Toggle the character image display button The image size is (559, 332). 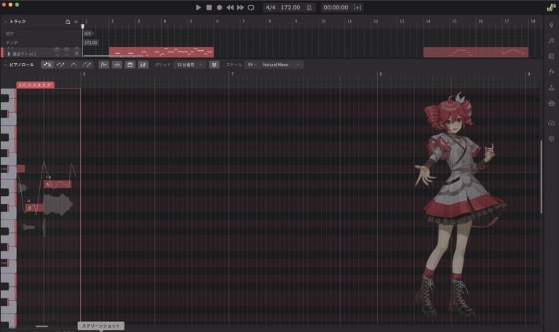tap(130, 65)
